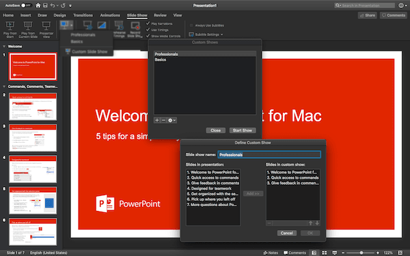Click the Undo arrow icon
The height and width of the screenshot is (256, 410).
[53, 5]
